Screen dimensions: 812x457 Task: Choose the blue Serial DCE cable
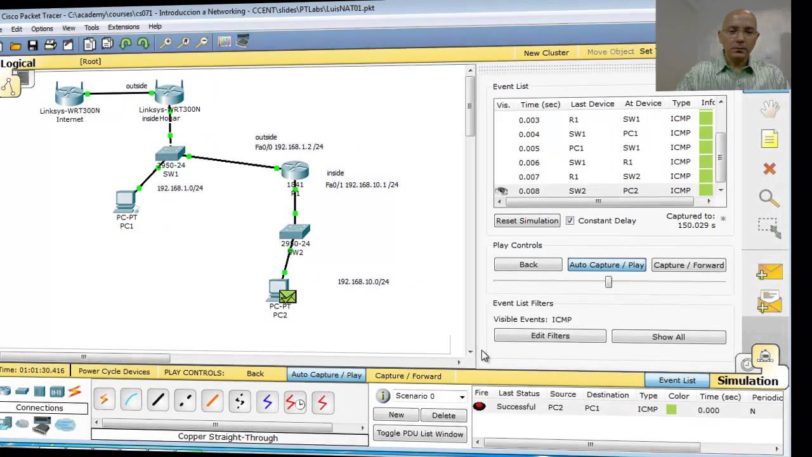[x=267, y=401]
